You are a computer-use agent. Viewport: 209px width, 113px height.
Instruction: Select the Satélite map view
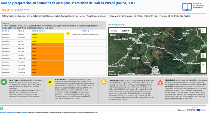[125, 31]
